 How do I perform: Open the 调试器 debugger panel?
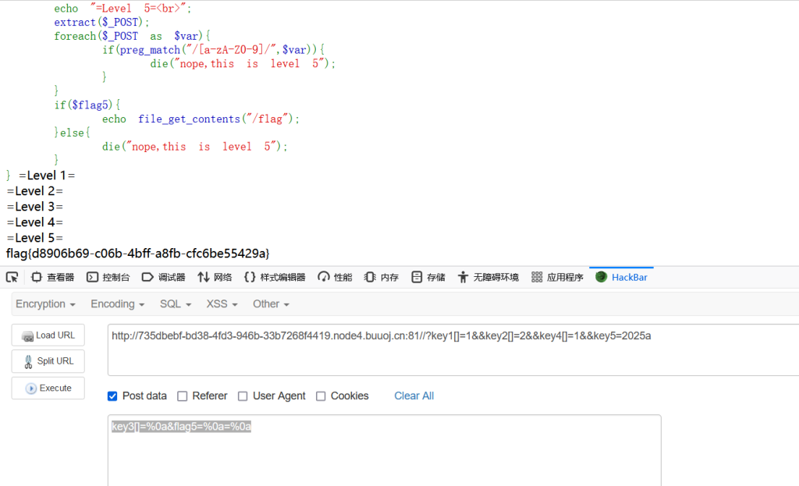[164, 277]
